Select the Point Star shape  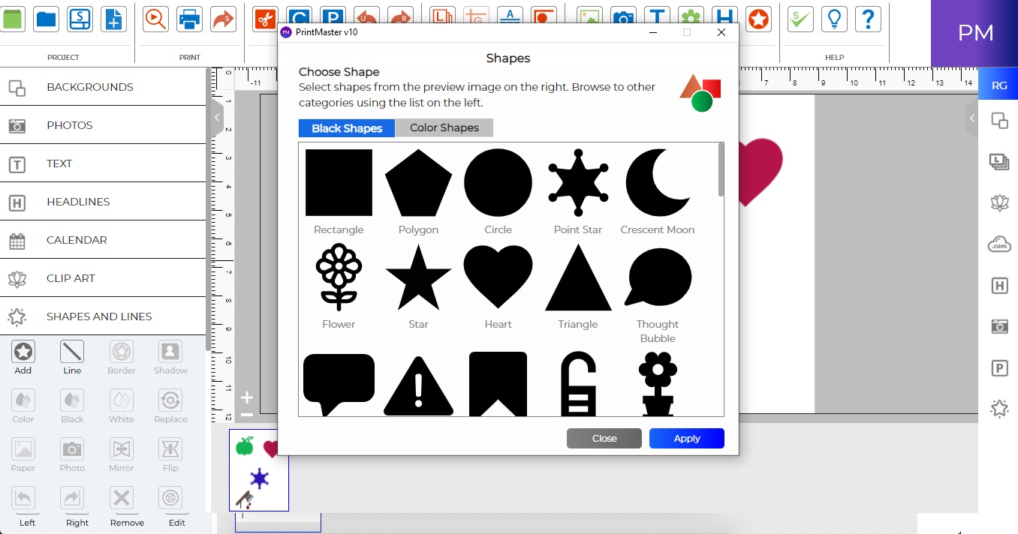[578, 183]
